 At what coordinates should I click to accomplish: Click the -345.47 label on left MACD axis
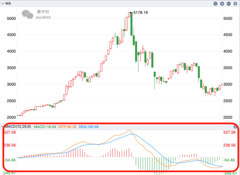click(10, 173)
